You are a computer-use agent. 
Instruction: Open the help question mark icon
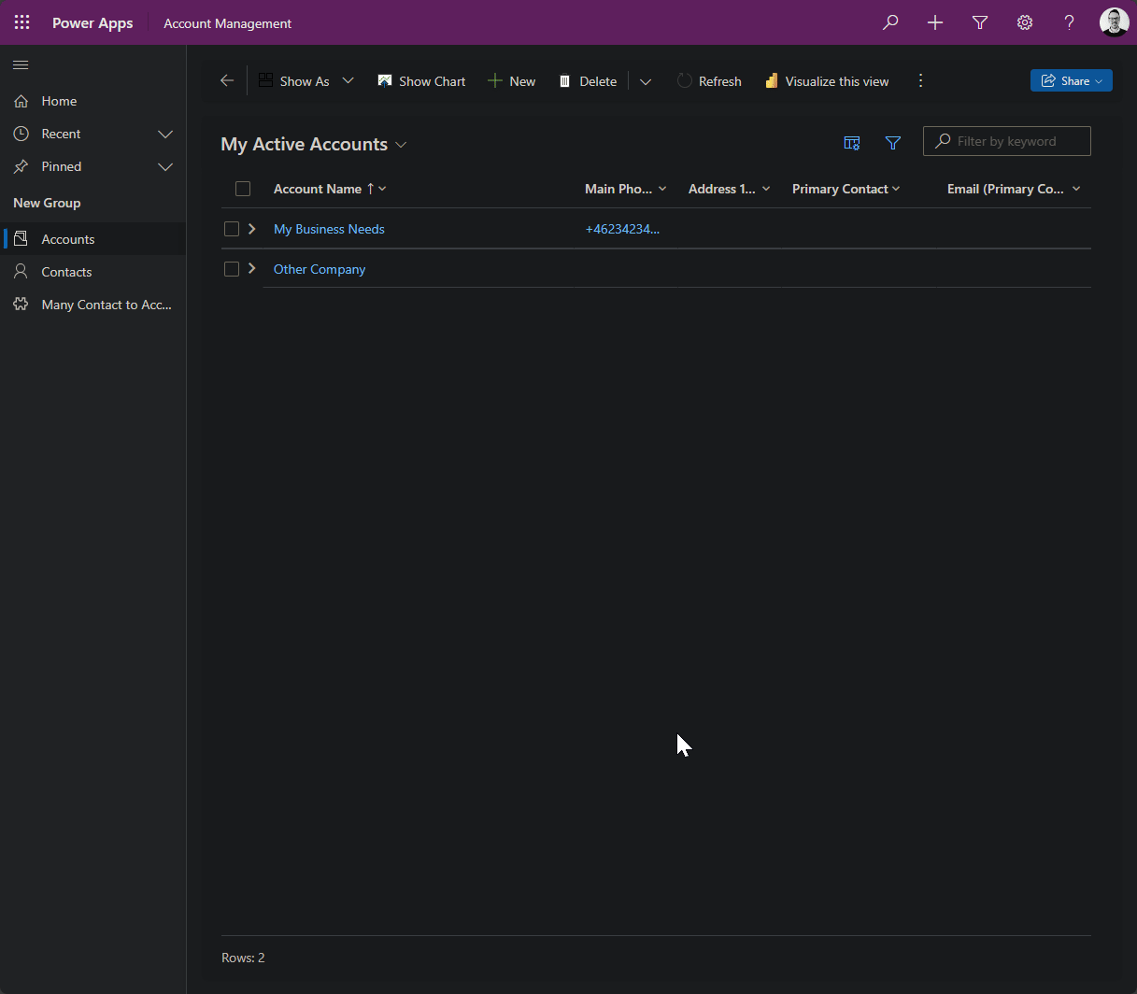(x=1069, y=22)
